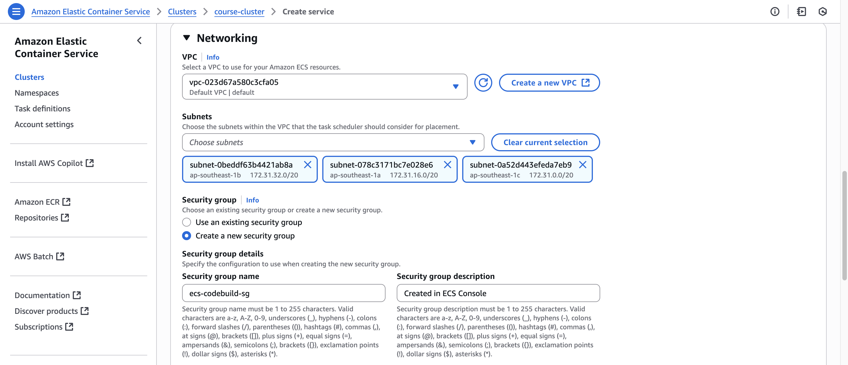Image resolution: width=848 pixels, height=365 pixels.
Task: Click the info circle icon in the top bar
Action: point(775,12)
